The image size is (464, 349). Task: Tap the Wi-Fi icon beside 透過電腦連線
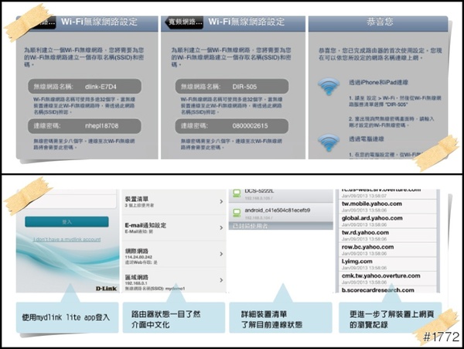coord(329,142)
